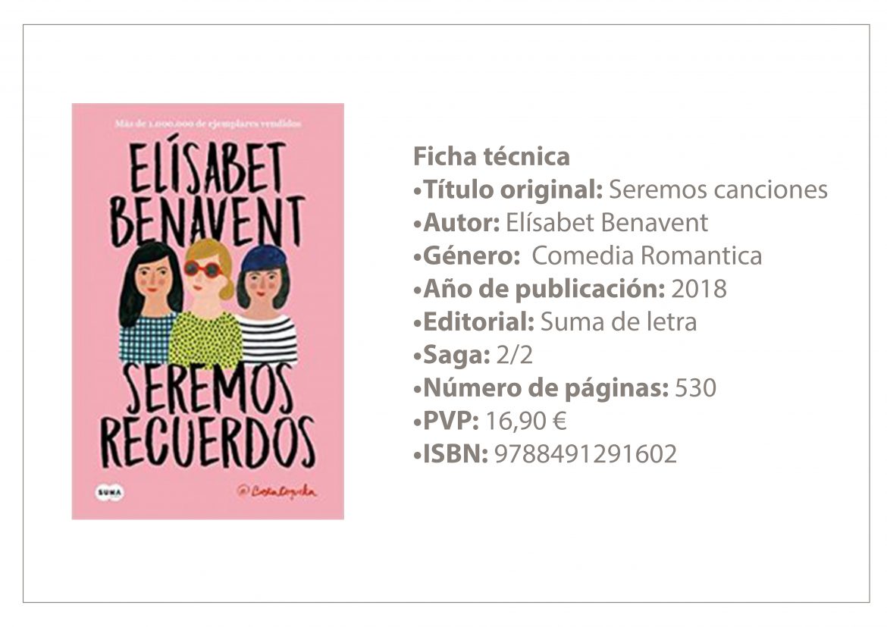The width and height of the screenshot is (887, 627).
Task: Click the ISBN number 9788491291602
Action: (x=585, y=454)
